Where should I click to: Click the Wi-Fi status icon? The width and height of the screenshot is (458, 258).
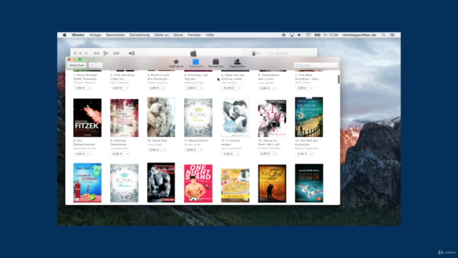[x=308, y=35]
